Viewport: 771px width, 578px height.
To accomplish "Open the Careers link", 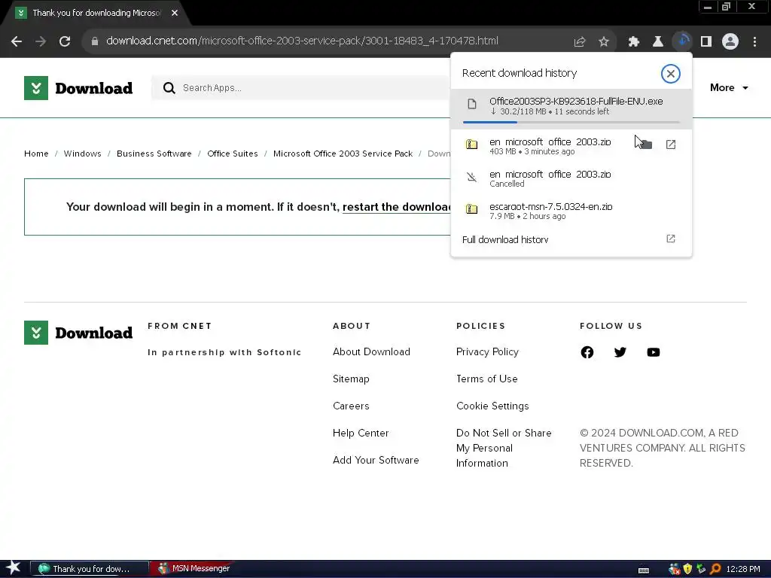I will point(351,406).
